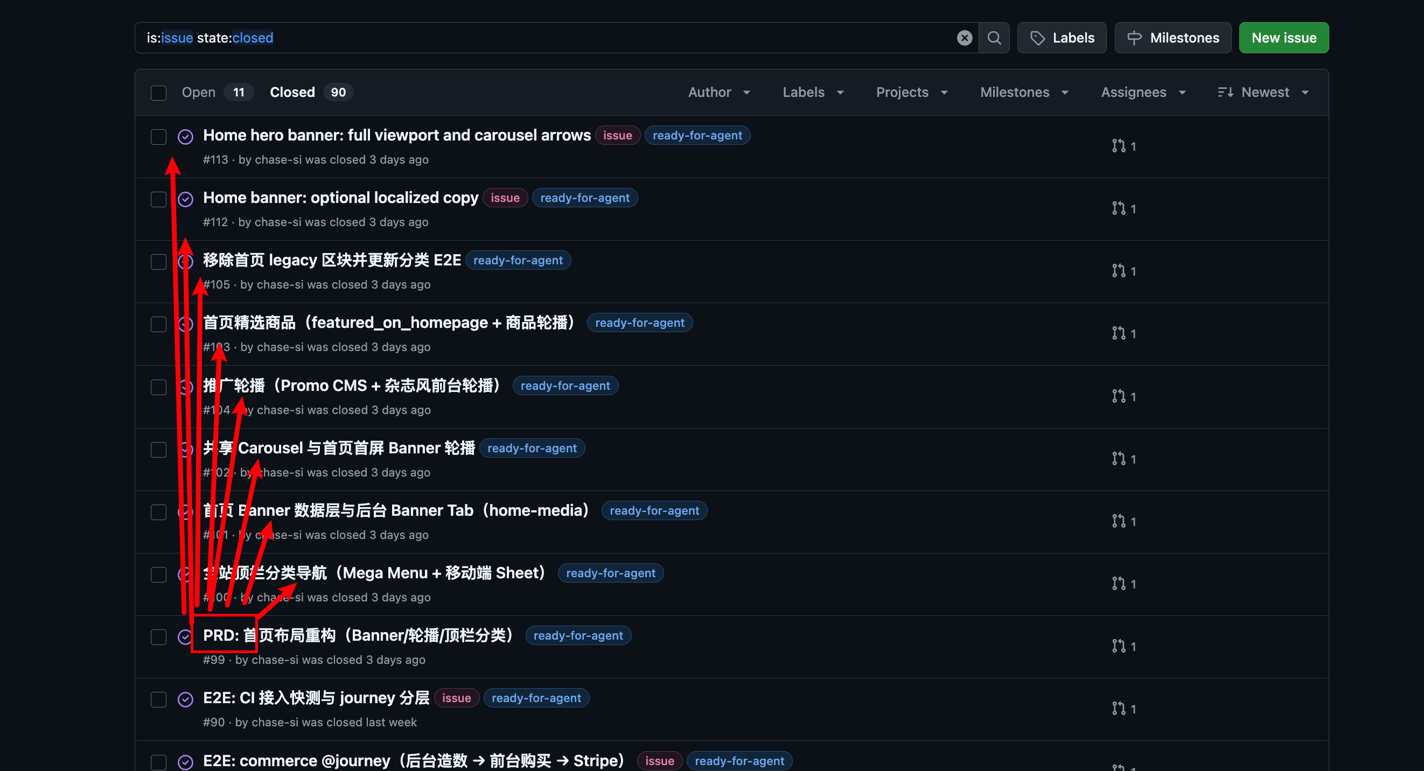Open the Labels page button

coord(1062,38)
